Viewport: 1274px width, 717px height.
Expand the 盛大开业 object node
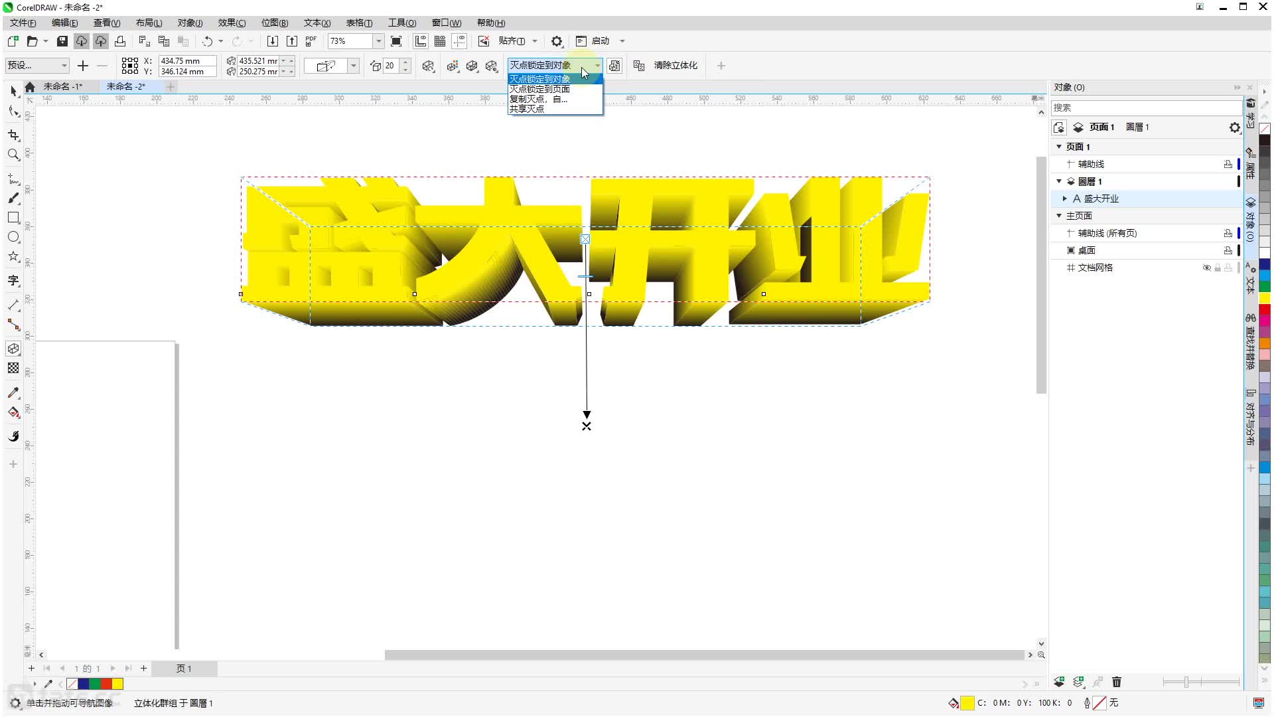(1065, 199)
